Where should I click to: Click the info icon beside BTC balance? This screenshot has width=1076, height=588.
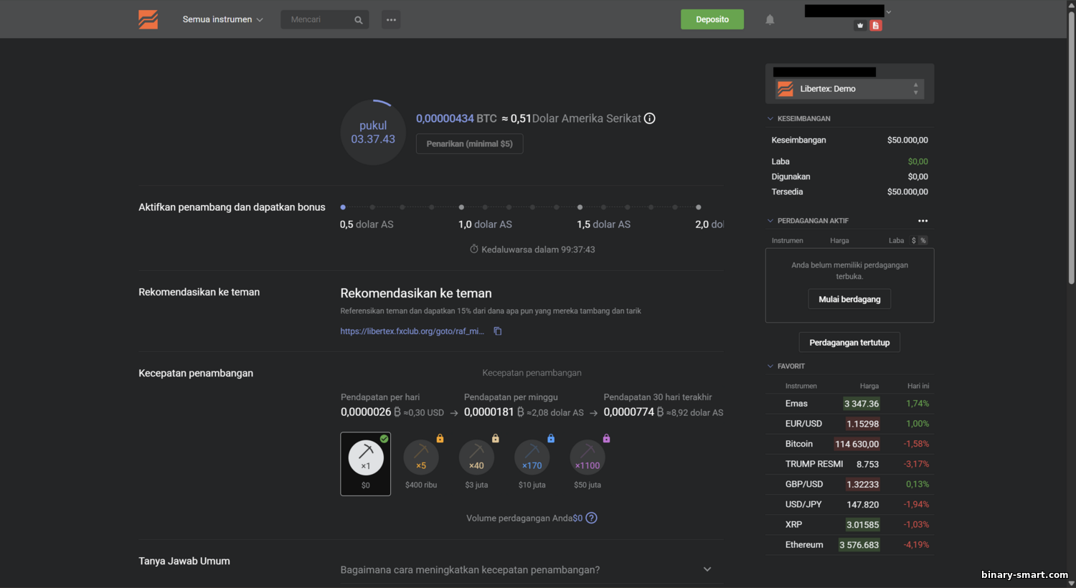pyautogui.click(x=649, y=118)
